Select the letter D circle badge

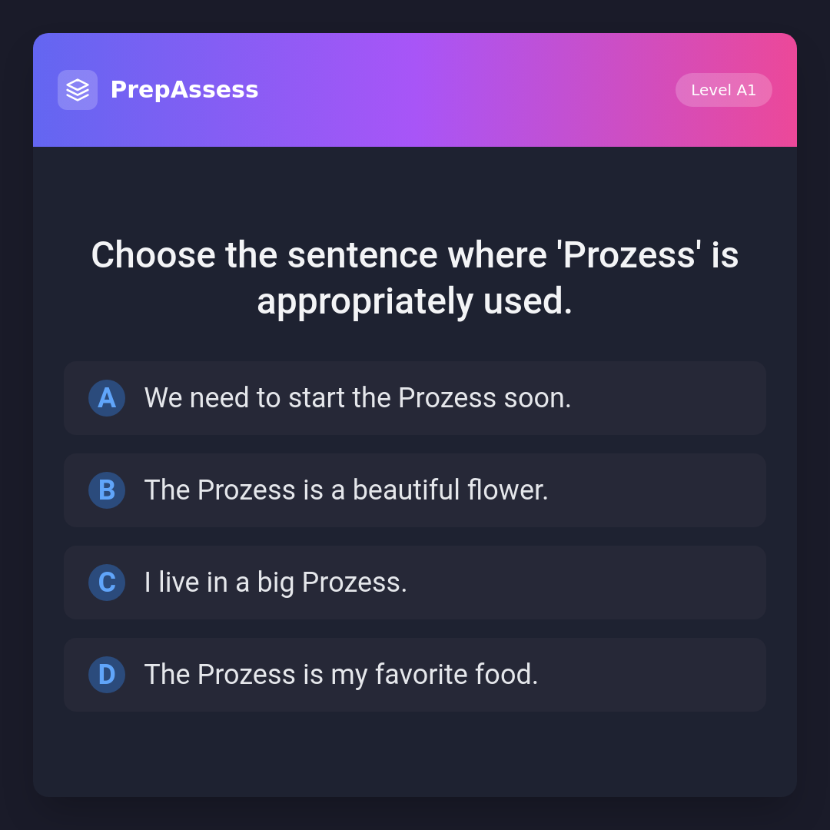[x=107, y=675]
